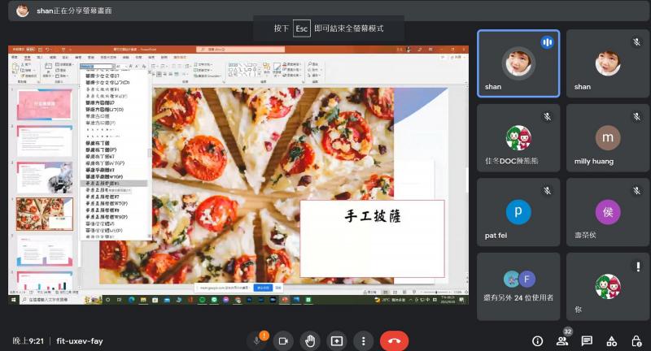Screen dimensions: 651x351
Task: Open the three-dot more options menu
Action: (x=363, y=340)
